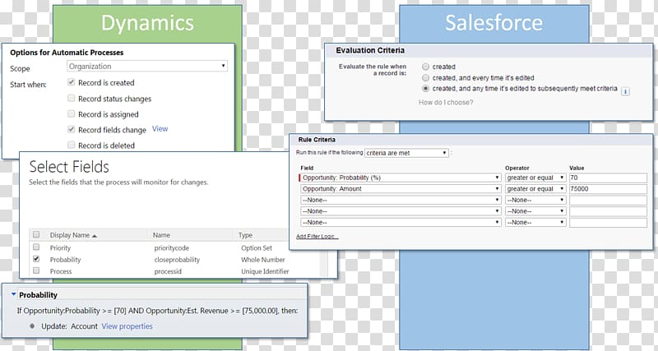The width and height of the screenshot is (658, 351).
Task: Enable the Record is deleted checkbox
Action: pos(72,145)
